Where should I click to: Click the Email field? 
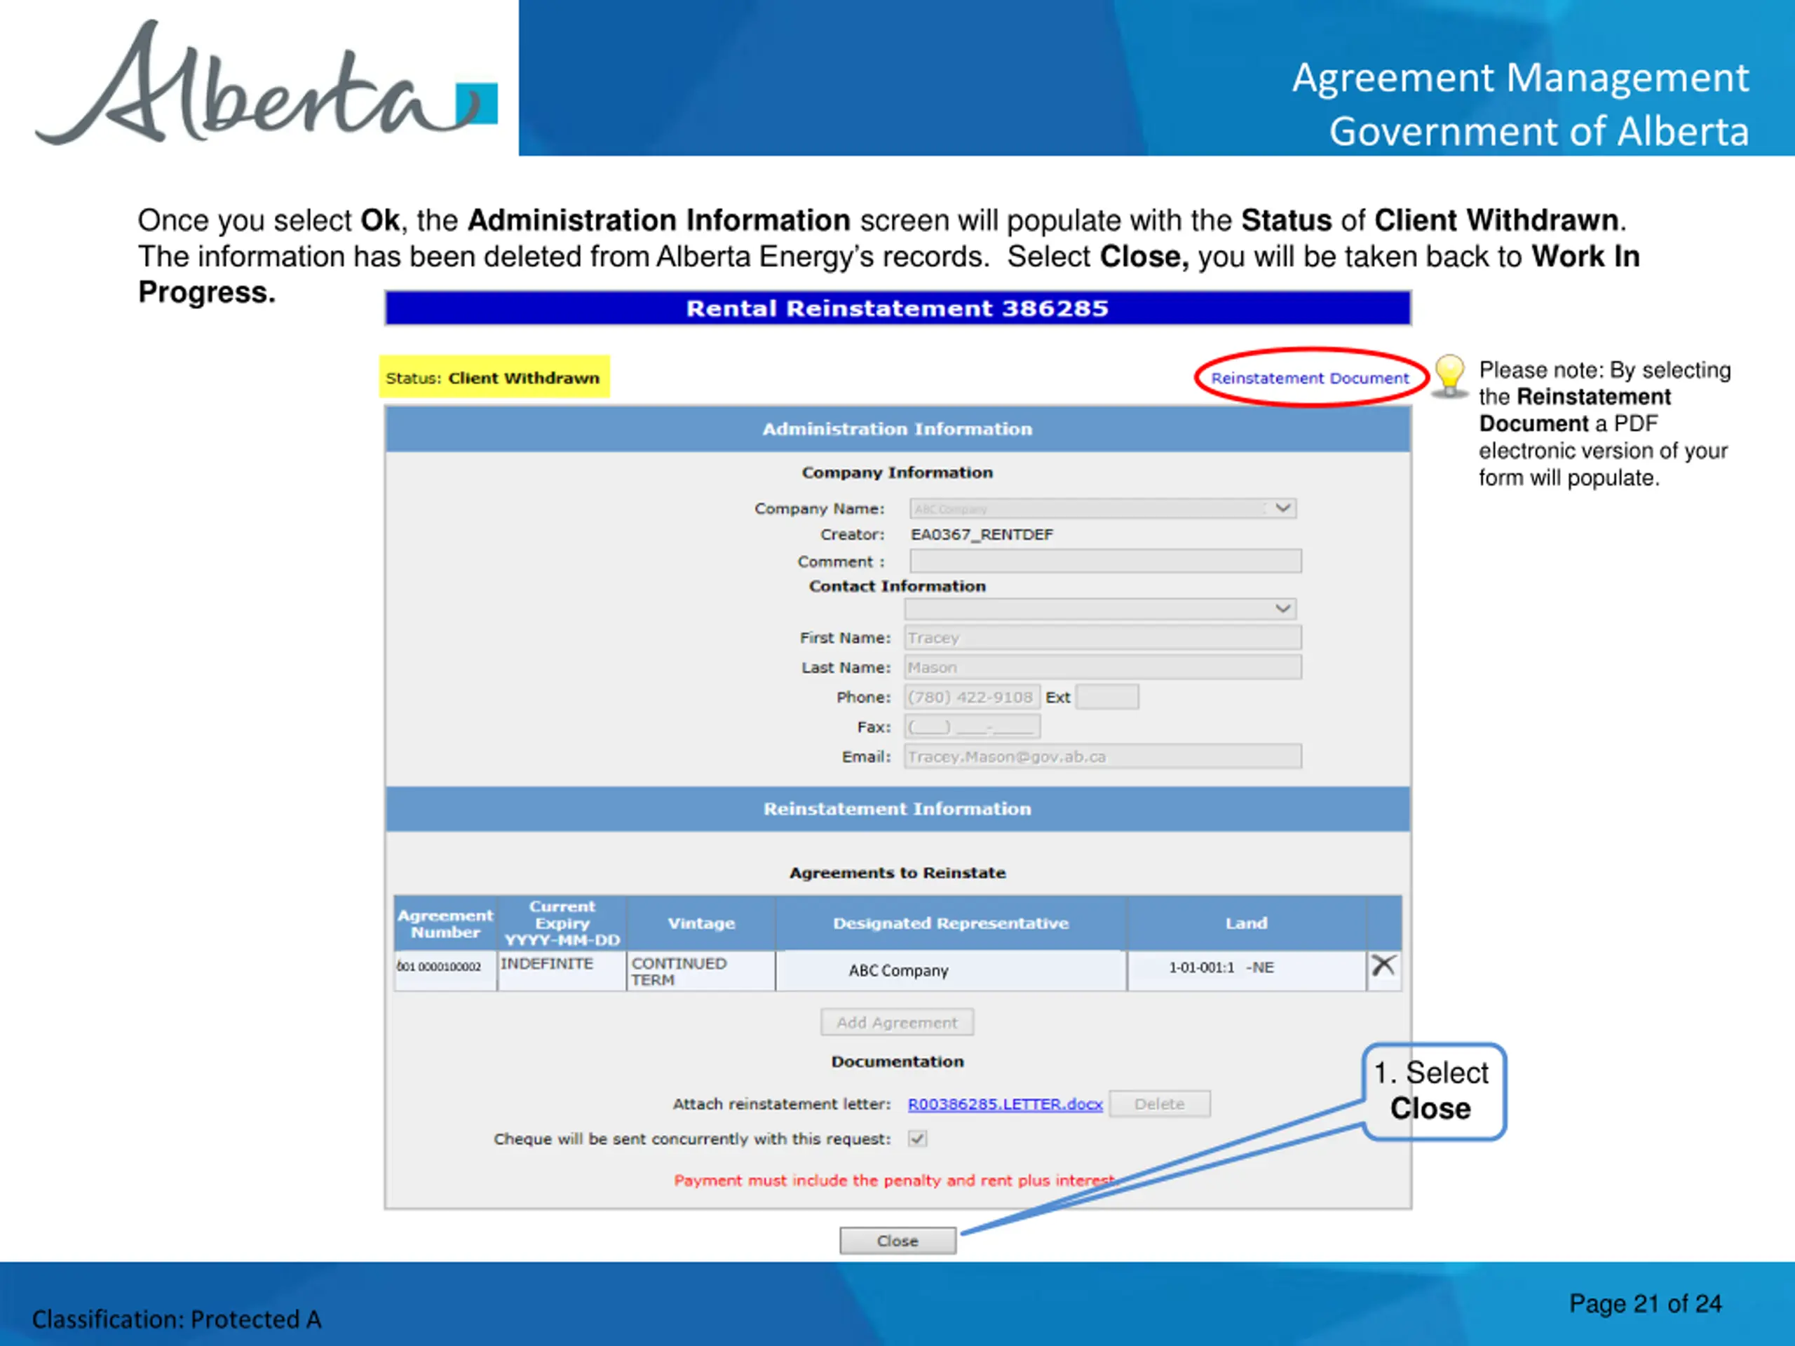pyautogui.click(x=1103, y=756)
